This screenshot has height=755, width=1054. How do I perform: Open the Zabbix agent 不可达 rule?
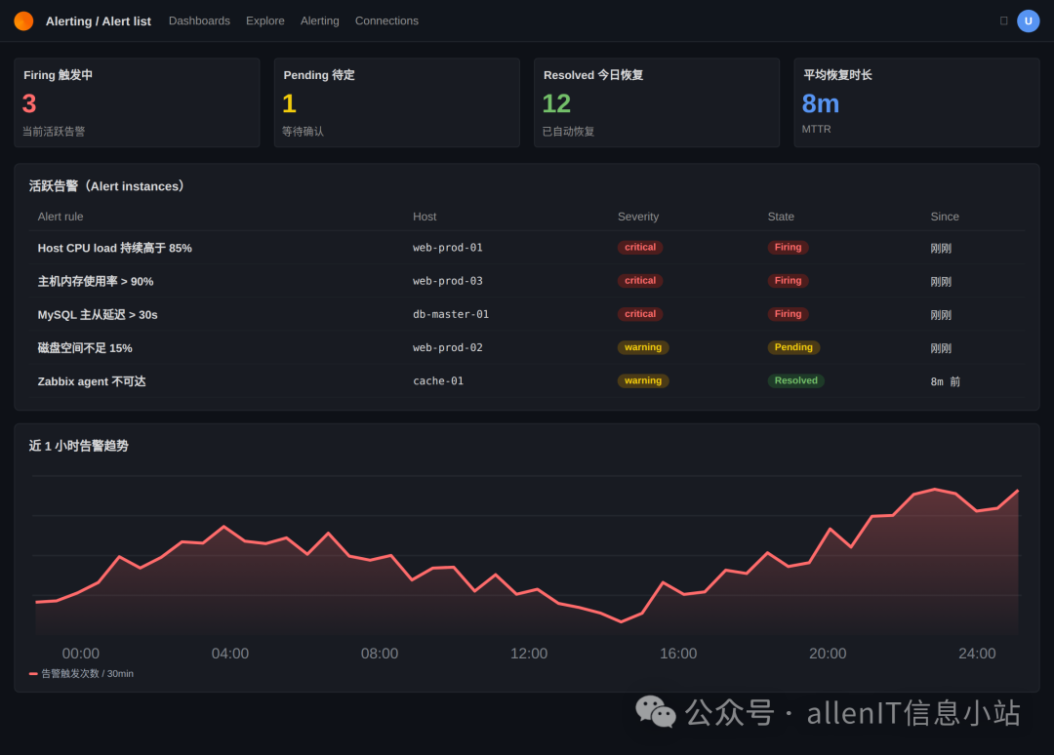pos(92,381)
